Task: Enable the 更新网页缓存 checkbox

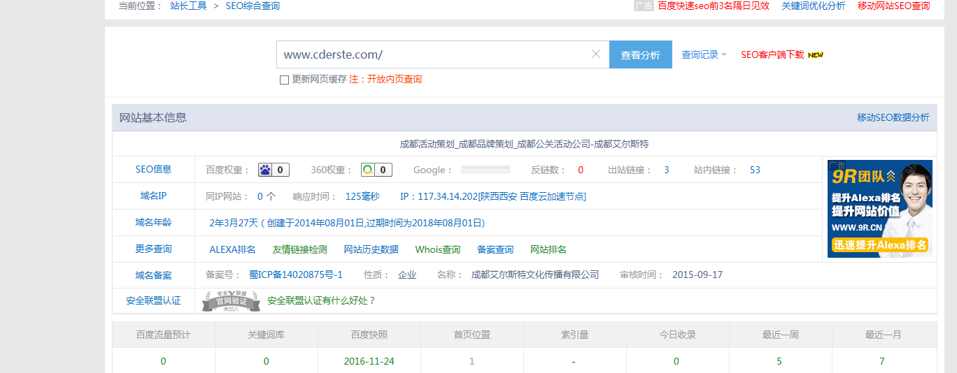Action: click(284, 80)
